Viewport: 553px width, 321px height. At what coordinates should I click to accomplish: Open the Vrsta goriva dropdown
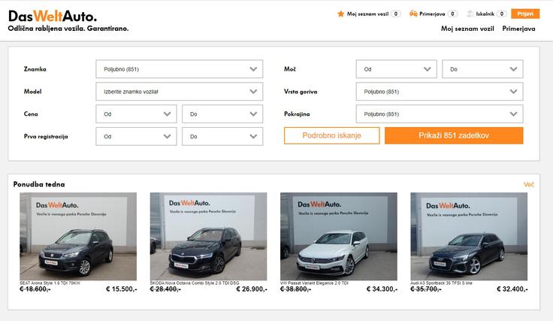(440, 92)
